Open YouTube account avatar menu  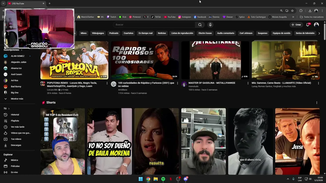pyautogui.click(x=316, y=25)
